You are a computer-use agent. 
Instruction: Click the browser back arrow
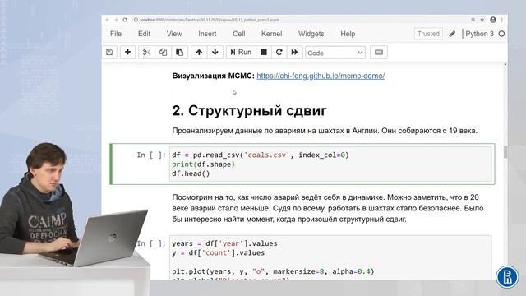(108, 20)
